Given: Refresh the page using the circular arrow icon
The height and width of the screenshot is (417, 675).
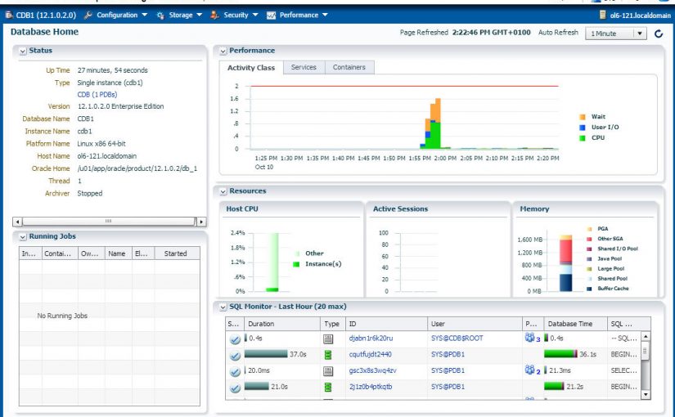Looking at the screenshot, I should click(x=659, y=34).
